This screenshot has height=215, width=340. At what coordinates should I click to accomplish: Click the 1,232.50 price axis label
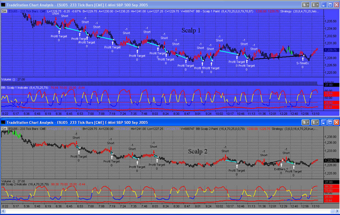coord(330,36)
